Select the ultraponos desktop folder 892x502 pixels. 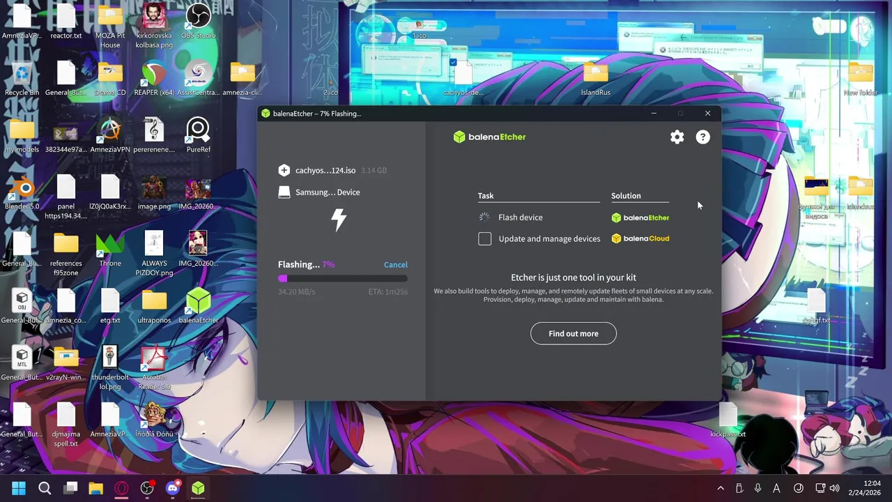tap(154, 307)
